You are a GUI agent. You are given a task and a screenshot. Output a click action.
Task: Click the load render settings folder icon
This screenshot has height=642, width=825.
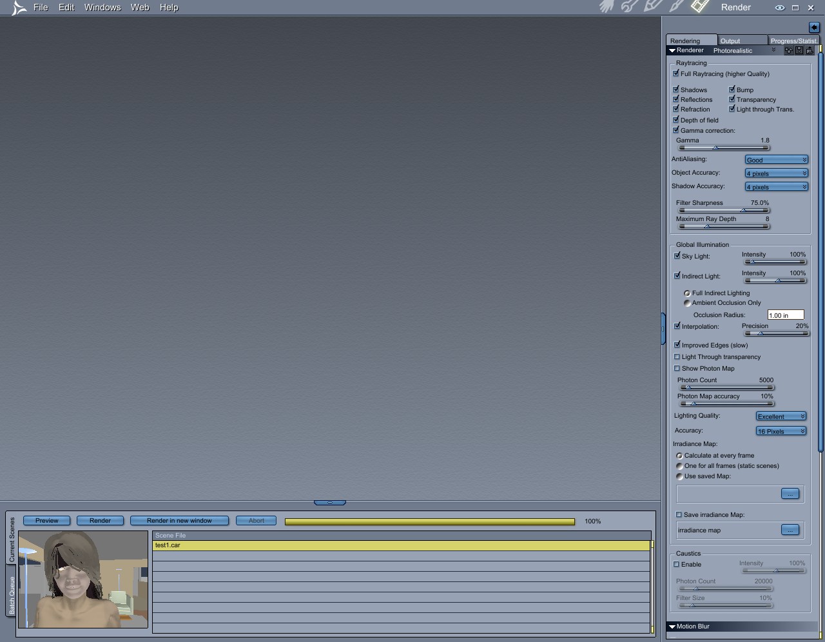point(810,50)
